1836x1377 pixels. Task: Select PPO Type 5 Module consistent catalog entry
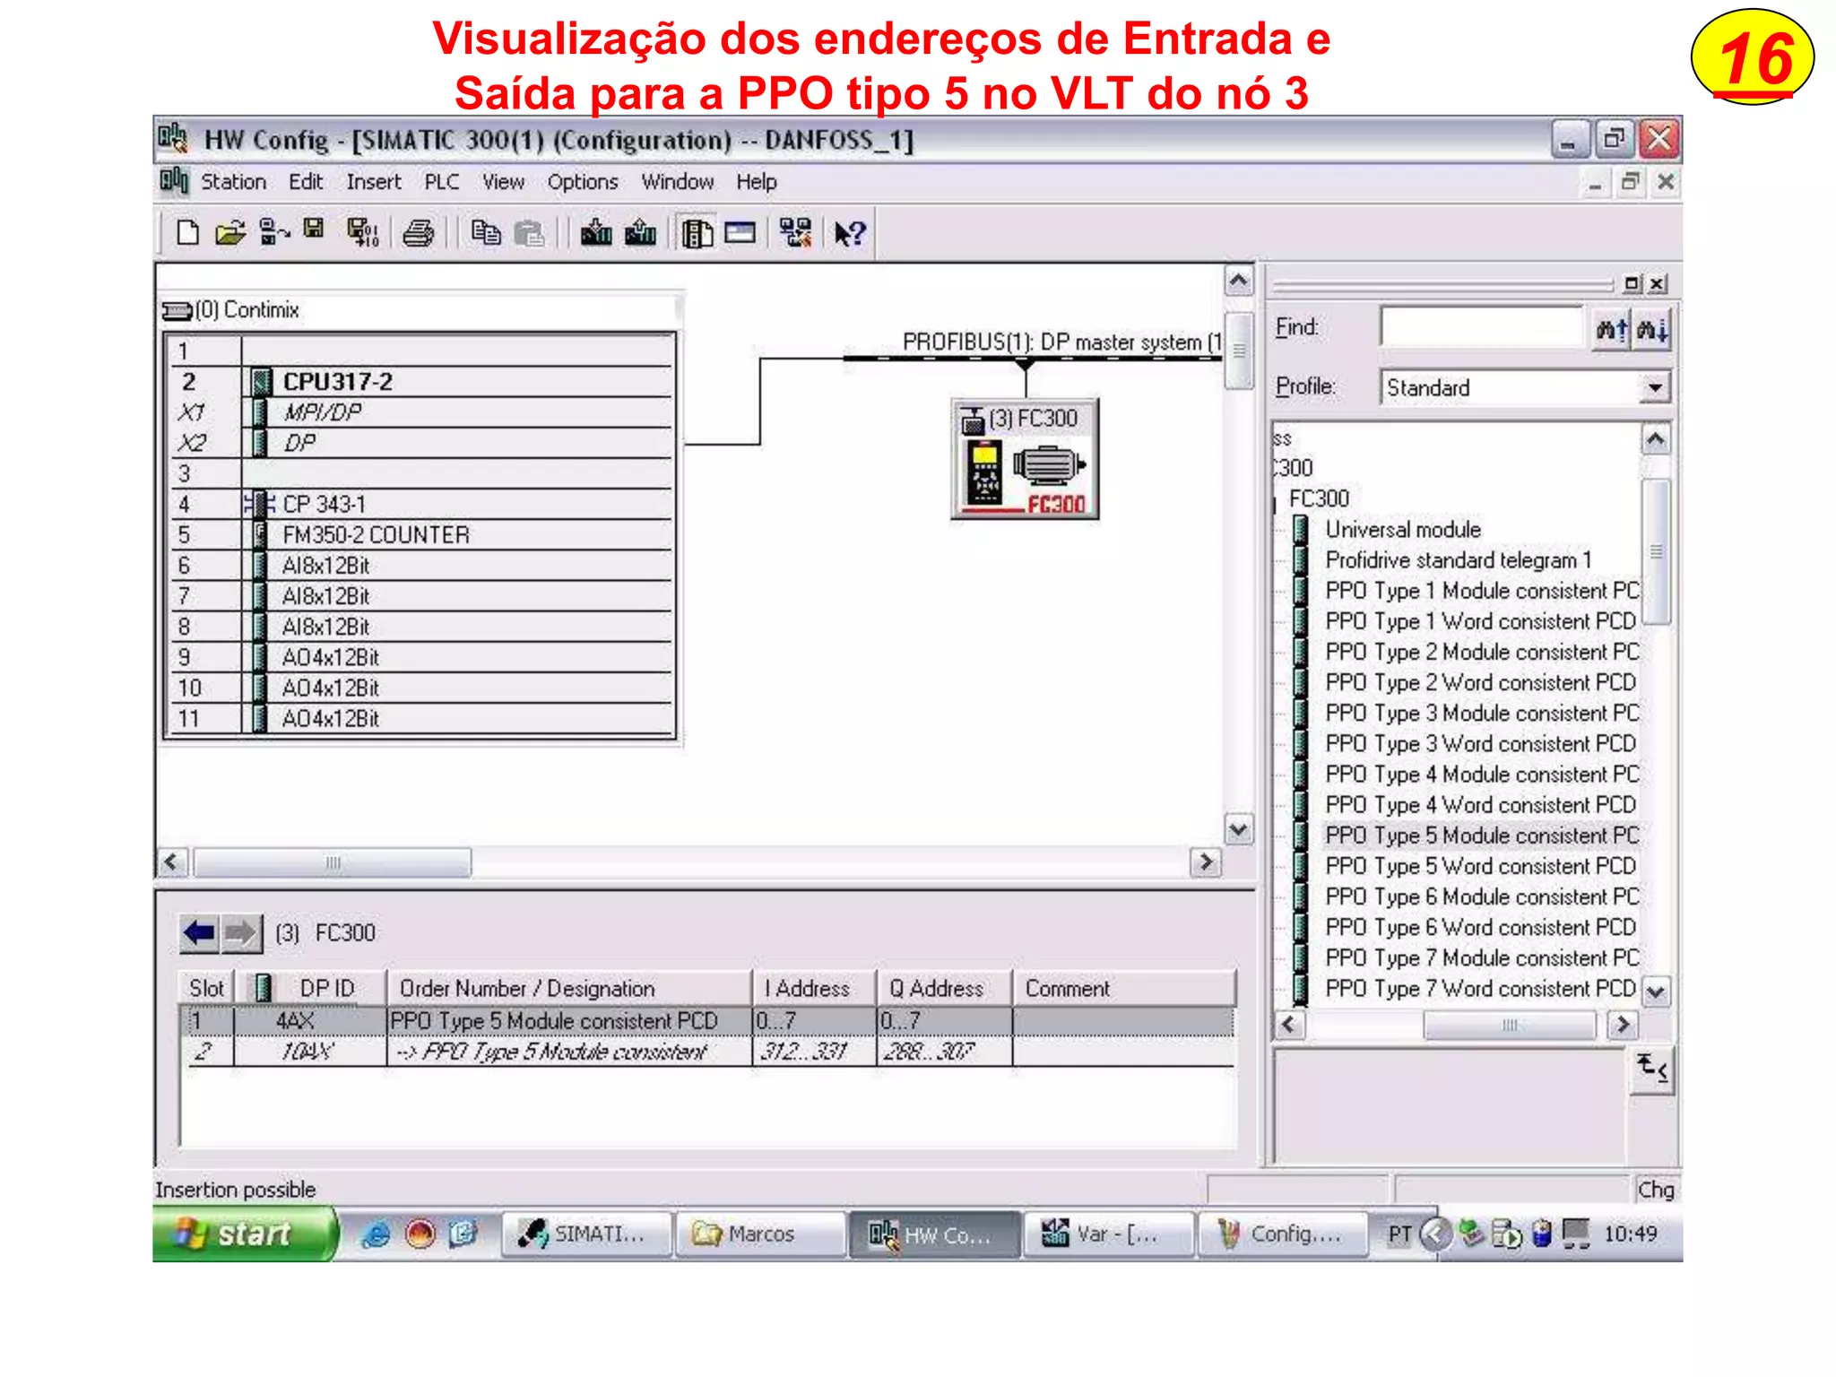point(1482,836)
